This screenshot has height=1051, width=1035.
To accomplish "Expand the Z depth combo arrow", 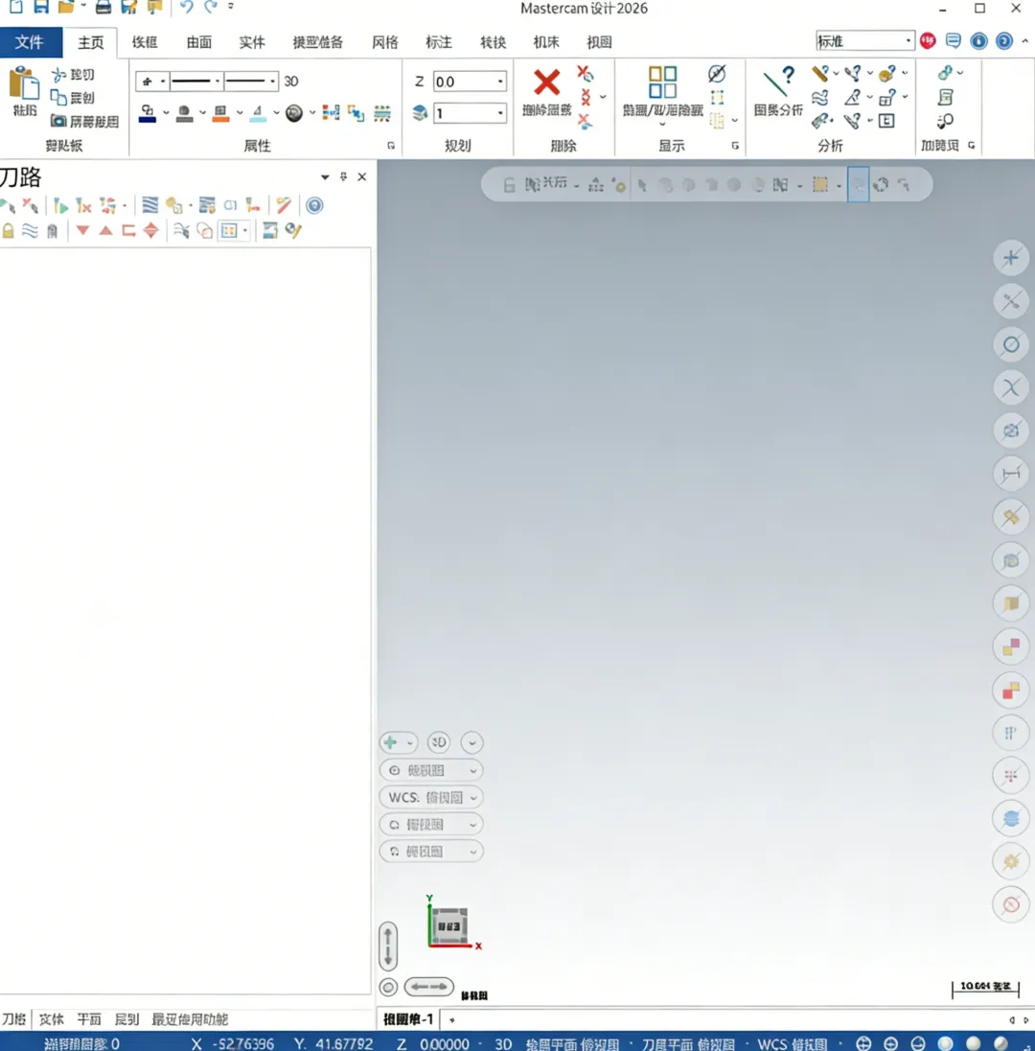I will click(x=499, y=82).
